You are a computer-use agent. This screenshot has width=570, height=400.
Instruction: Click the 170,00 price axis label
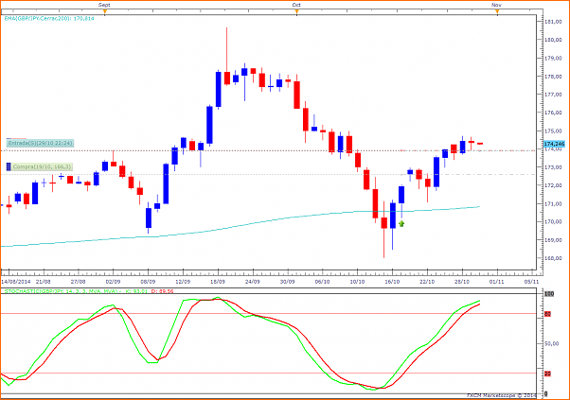[553, 222]
